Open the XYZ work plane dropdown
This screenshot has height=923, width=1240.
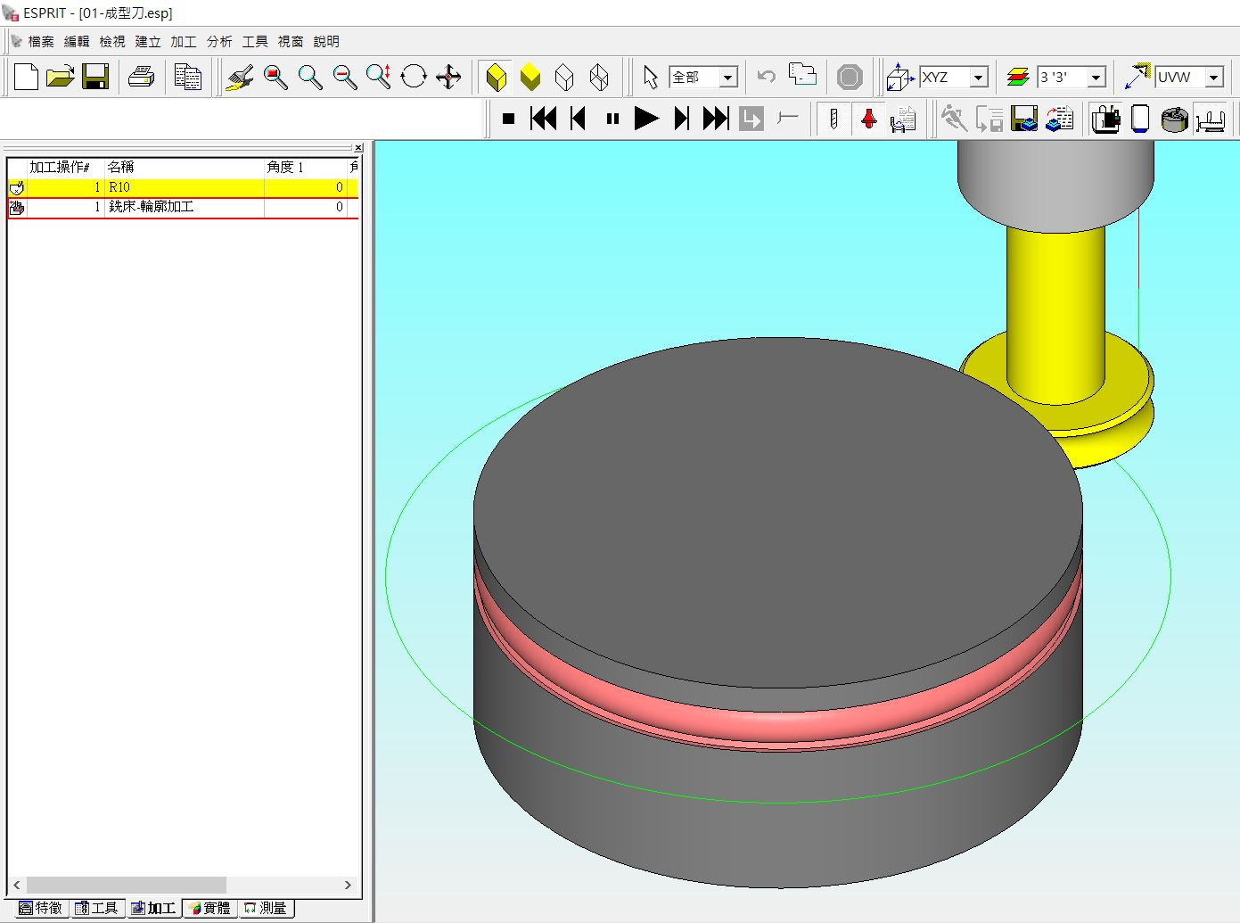[978, 78]
